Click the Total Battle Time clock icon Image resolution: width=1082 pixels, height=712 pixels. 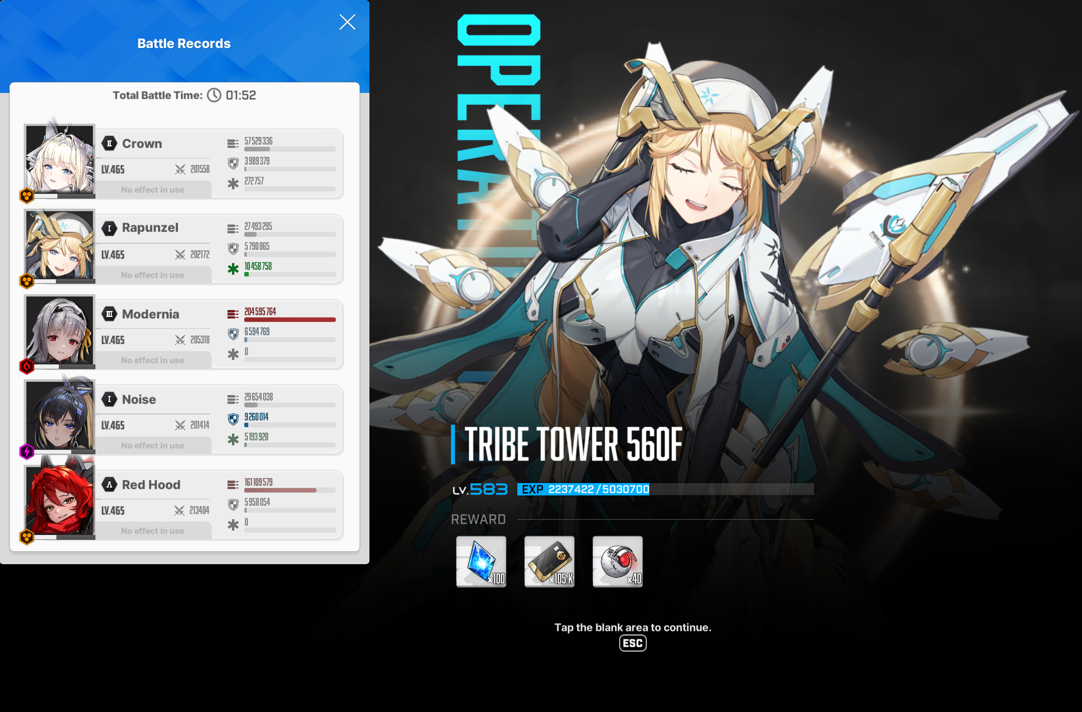tap(214, 95)
